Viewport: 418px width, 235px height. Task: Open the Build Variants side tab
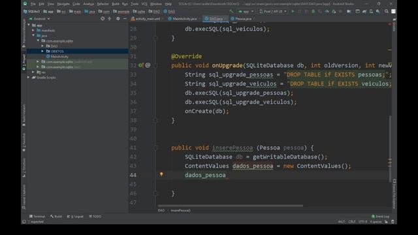24,115
